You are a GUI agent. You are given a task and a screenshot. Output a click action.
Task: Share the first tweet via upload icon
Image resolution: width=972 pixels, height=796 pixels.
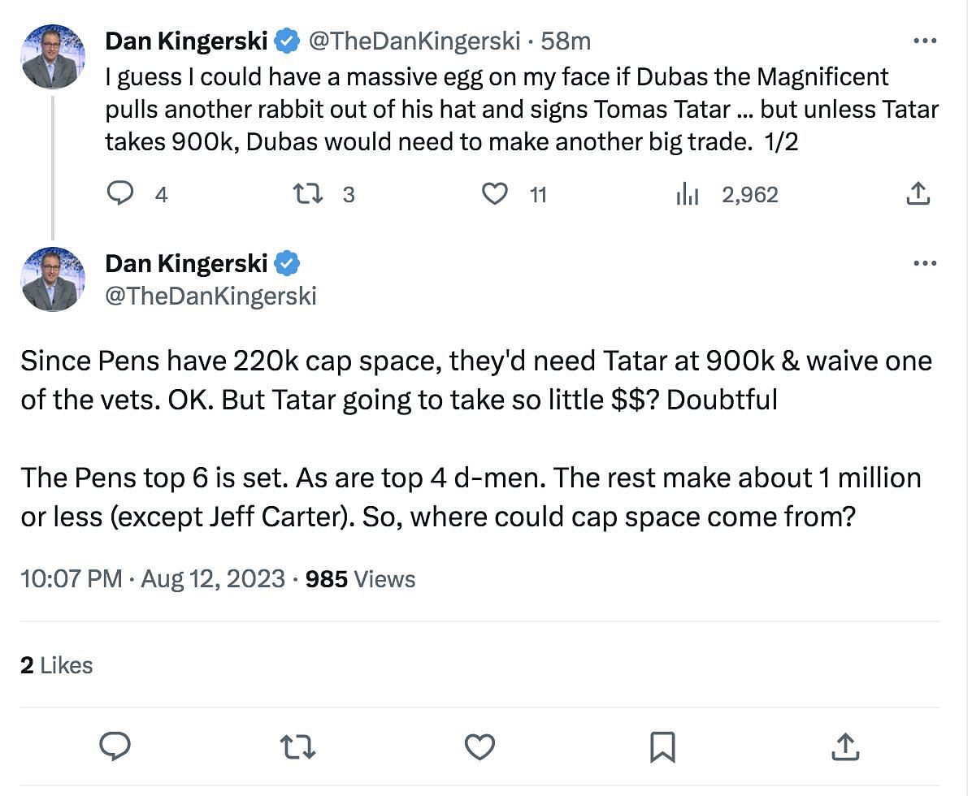tap(918, 194)
